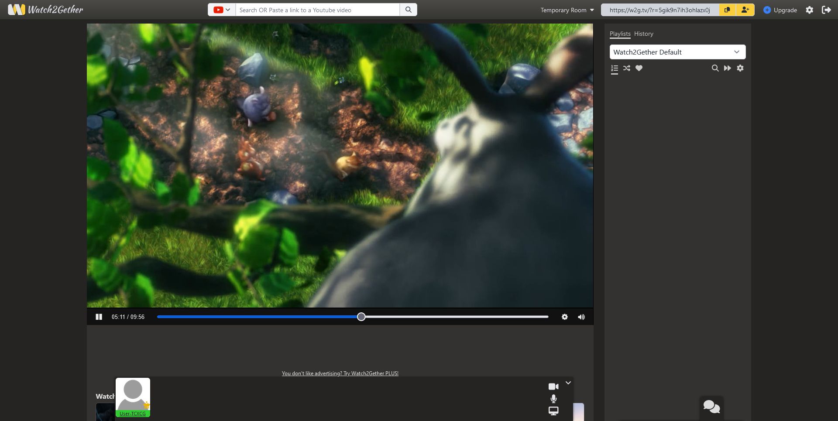Click the search magnifier button in top bar
This screenshot has height=421, width=838.
tap(408, 10)
